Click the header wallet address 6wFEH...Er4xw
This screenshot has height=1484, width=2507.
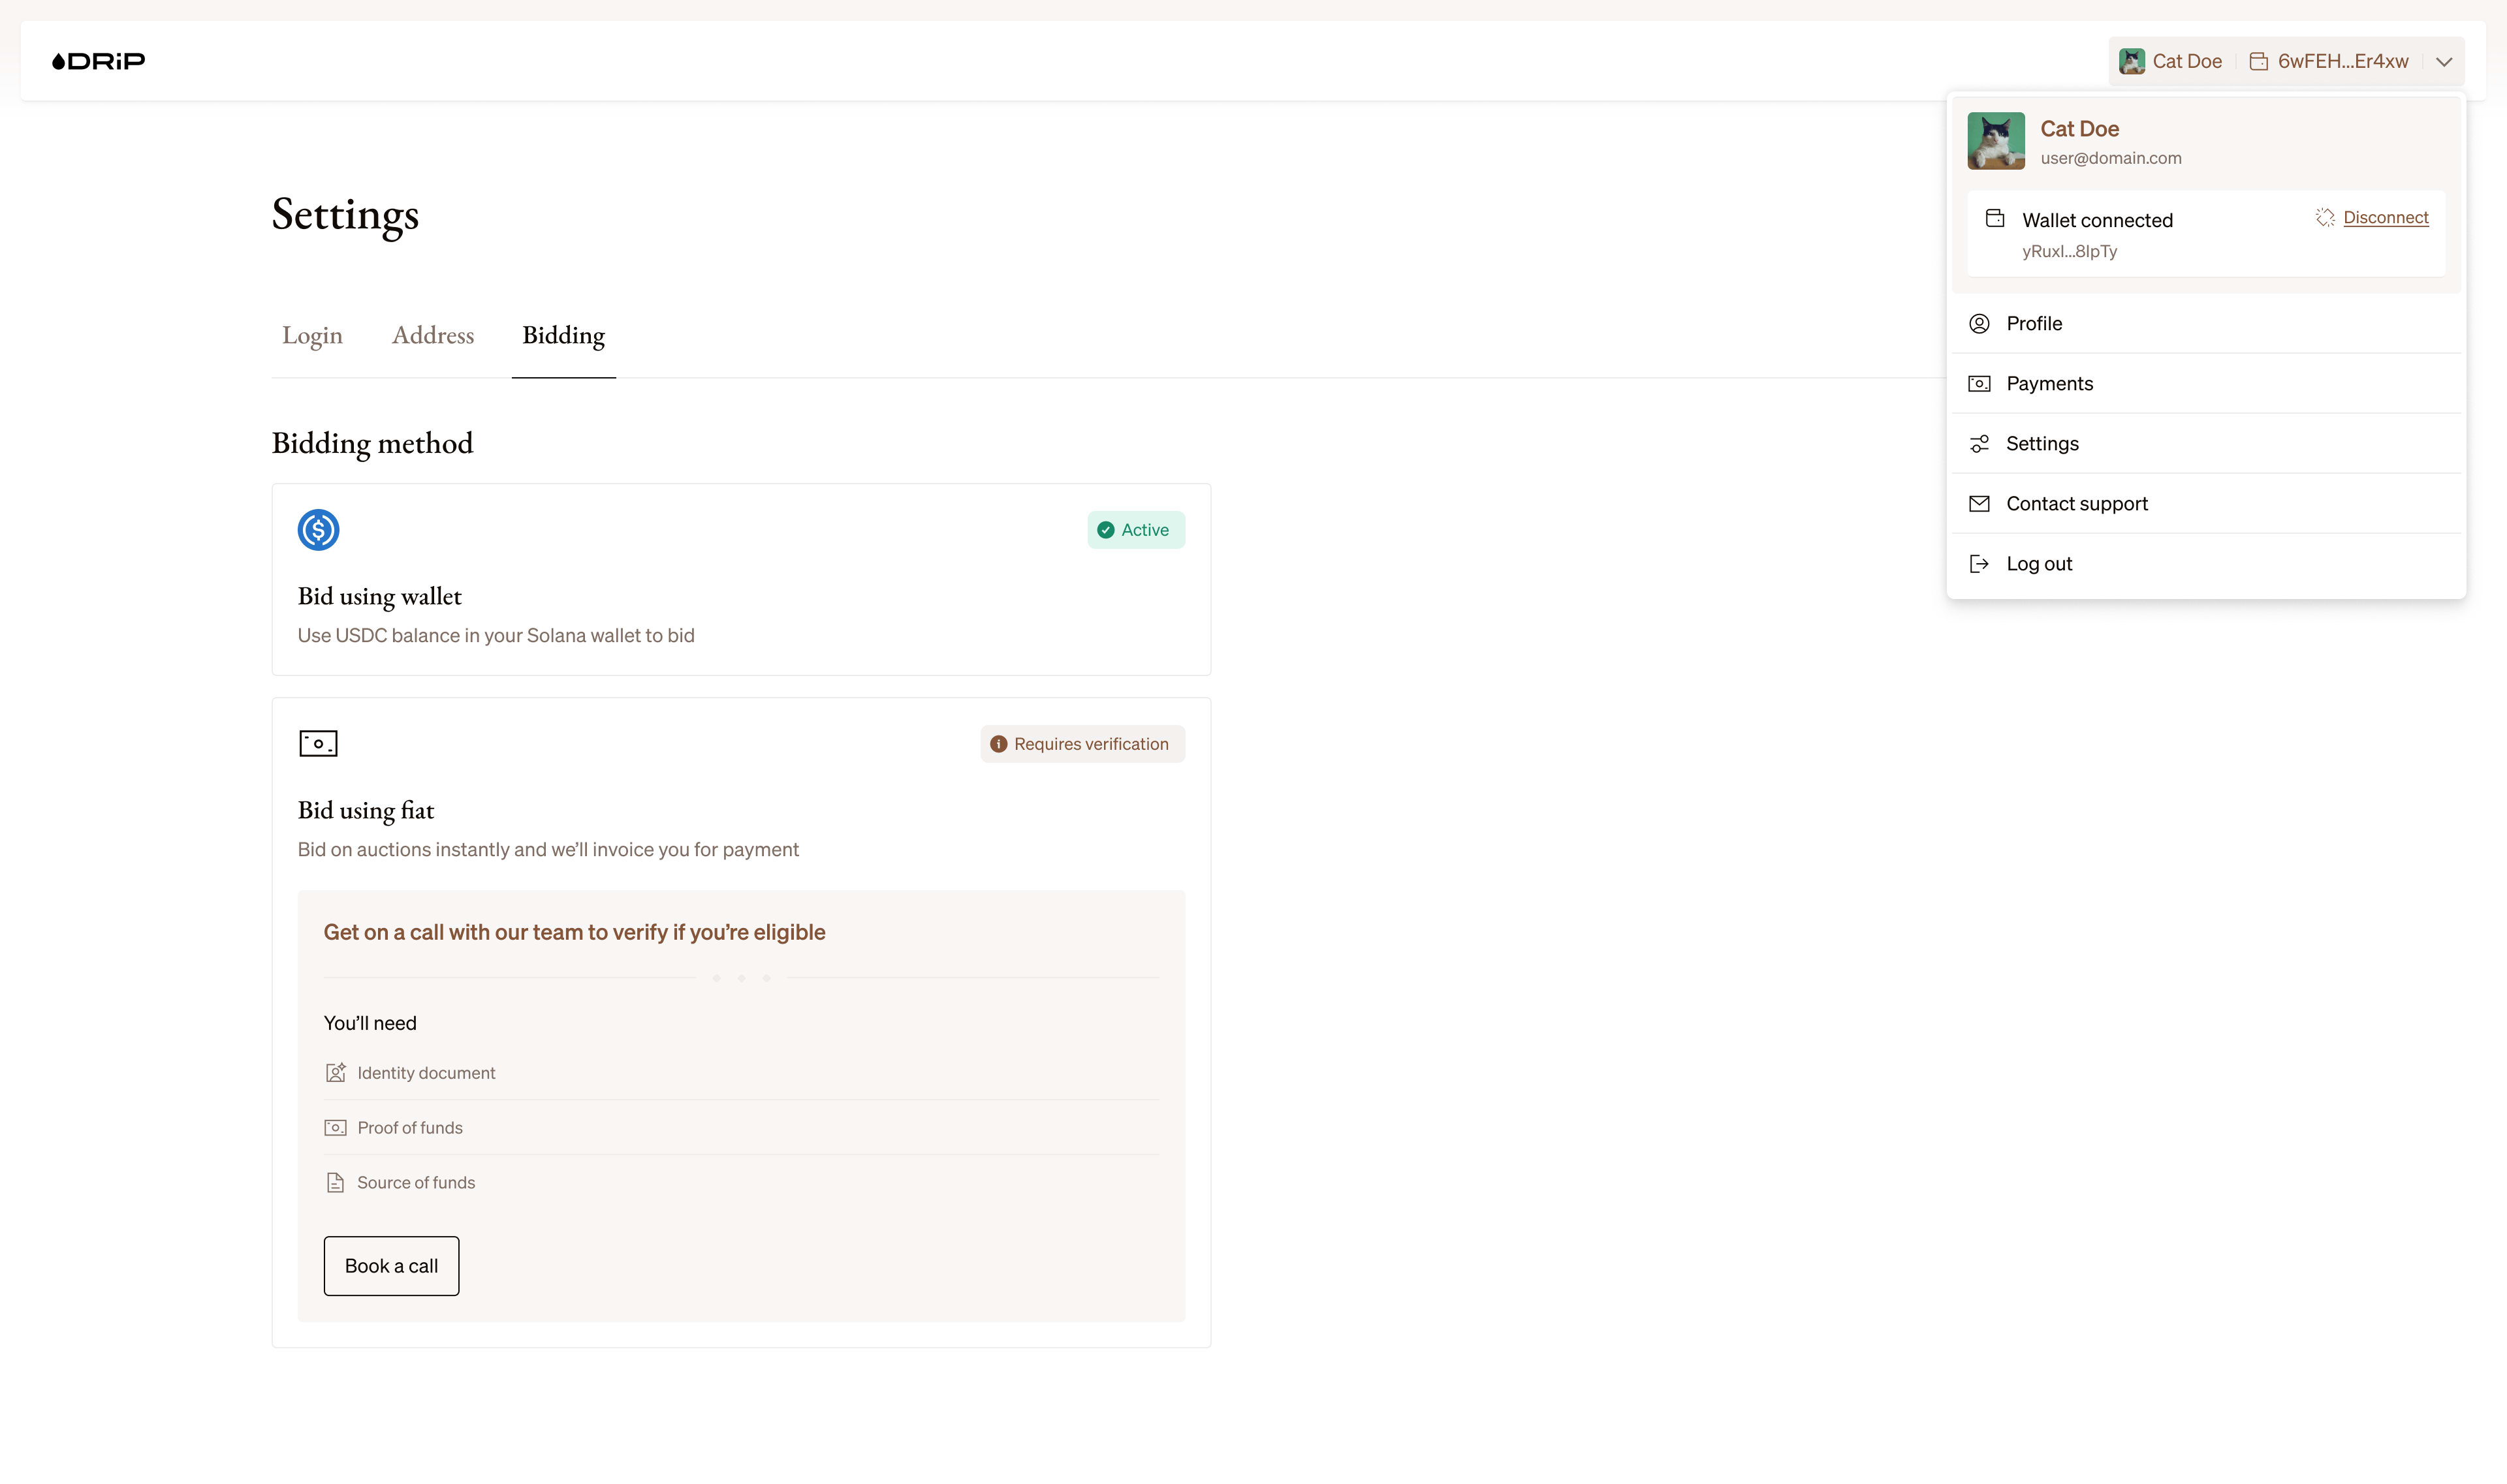tap(2342, 62)
